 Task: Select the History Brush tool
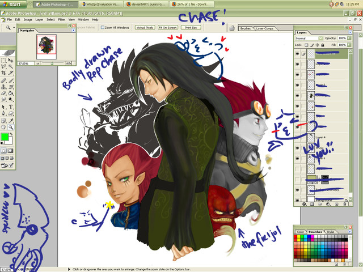click(x=11, y=87)
